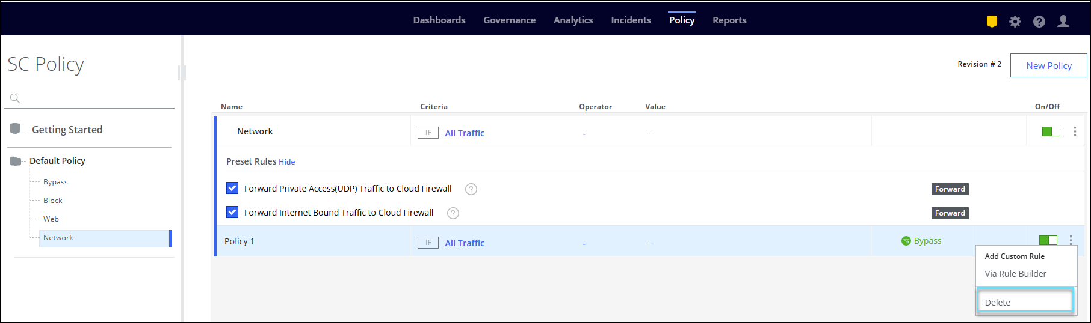The width and height of the screenshot is (1091, 323).
Task: Click the New Policy button
Action: [1048, 65]
